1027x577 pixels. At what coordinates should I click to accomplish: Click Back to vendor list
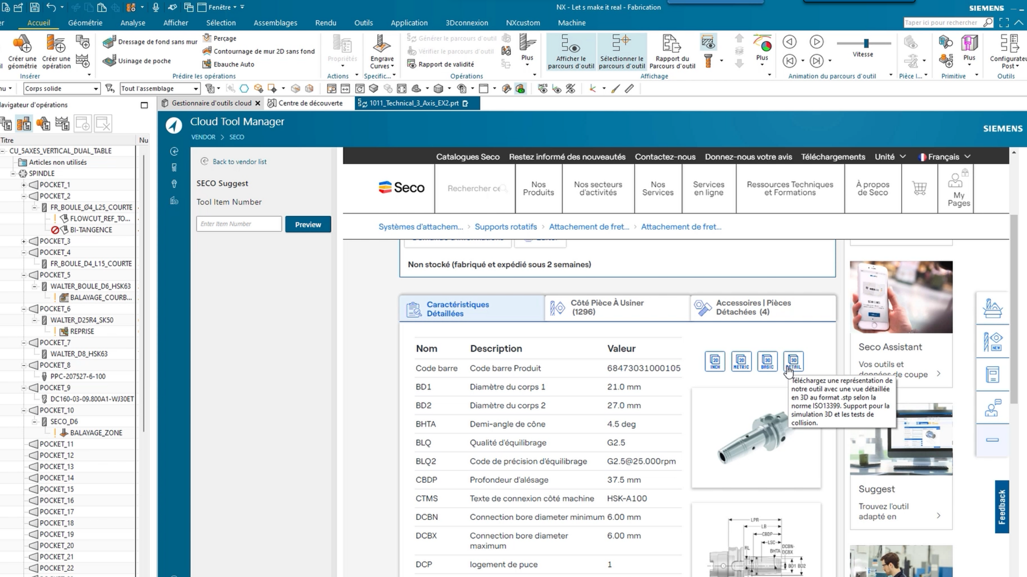point(233,161)
